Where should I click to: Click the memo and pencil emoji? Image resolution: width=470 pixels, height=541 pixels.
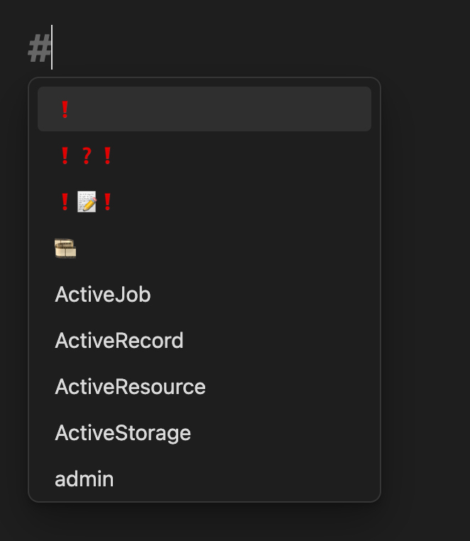click(x=87, y=202)
